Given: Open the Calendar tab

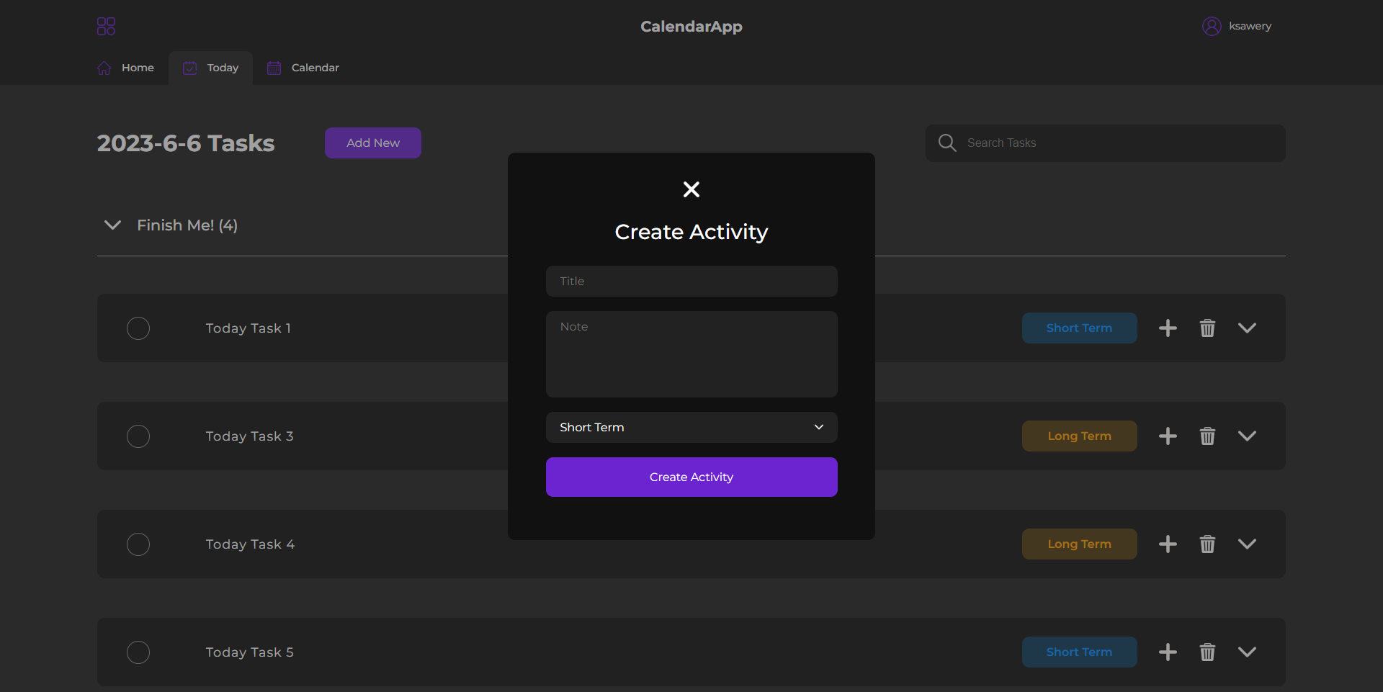Looking at the screenshot, I should (303, 68).
